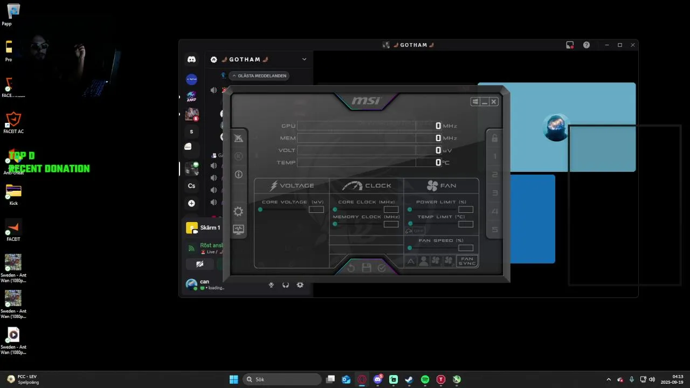Open the hardware monitor icon in Afterburner

click(x=238, y=229)
